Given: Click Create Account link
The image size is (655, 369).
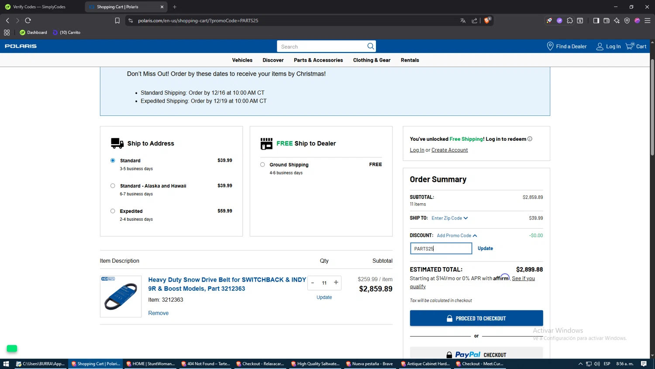Looking at the screenshot, I should [449, 150].
